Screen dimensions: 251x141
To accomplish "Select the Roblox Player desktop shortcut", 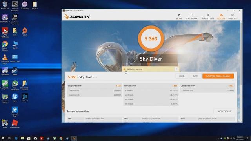I will pos(15,124).
